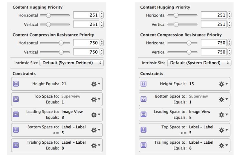The width and height of the screenshot is (243, 155).
Task: Click stepper for right Vertical hugging priority 251
Action: tap(229, 24)
